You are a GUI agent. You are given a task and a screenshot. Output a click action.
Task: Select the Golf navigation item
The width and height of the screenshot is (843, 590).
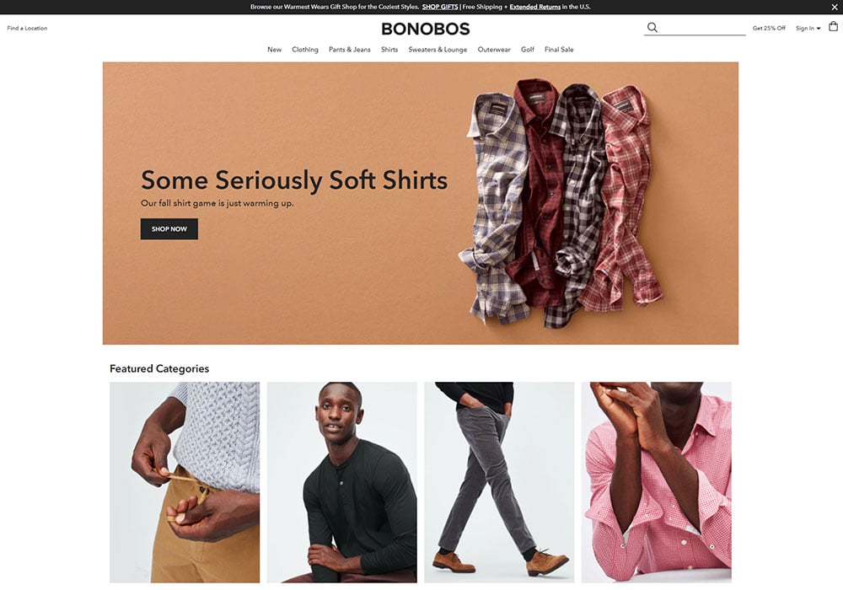528,50
